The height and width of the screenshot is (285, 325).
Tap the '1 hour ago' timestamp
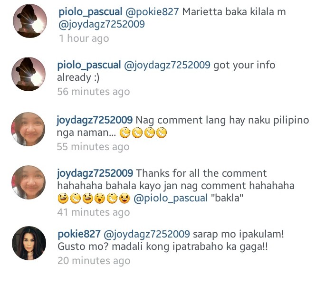pos(84,39)
